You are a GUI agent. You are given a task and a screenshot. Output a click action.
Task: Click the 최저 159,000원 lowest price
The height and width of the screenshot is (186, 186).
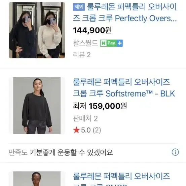100,106
